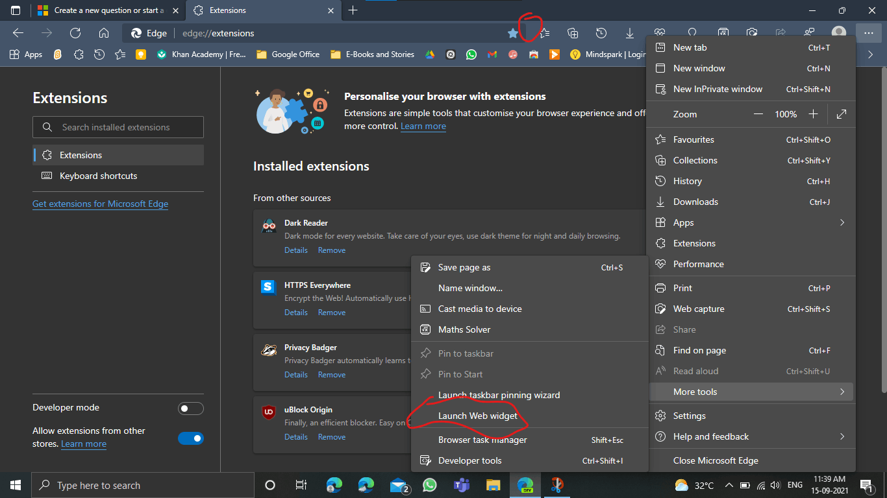The width and height of the screenshot is (887, 498).
Task: Click the Dark Reader extension icon
Action: click(x=269, y=226)
